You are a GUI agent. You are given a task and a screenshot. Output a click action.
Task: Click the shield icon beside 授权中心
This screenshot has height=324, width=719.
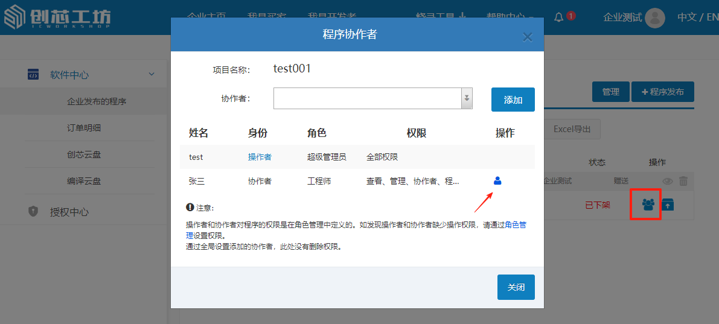pos(34,212)
